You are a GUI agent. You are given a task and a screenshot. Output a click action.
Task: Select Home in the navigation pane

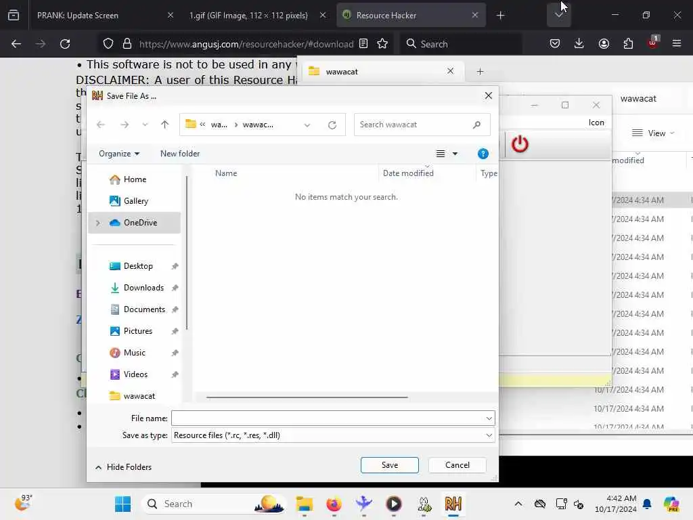click(135, 179)
